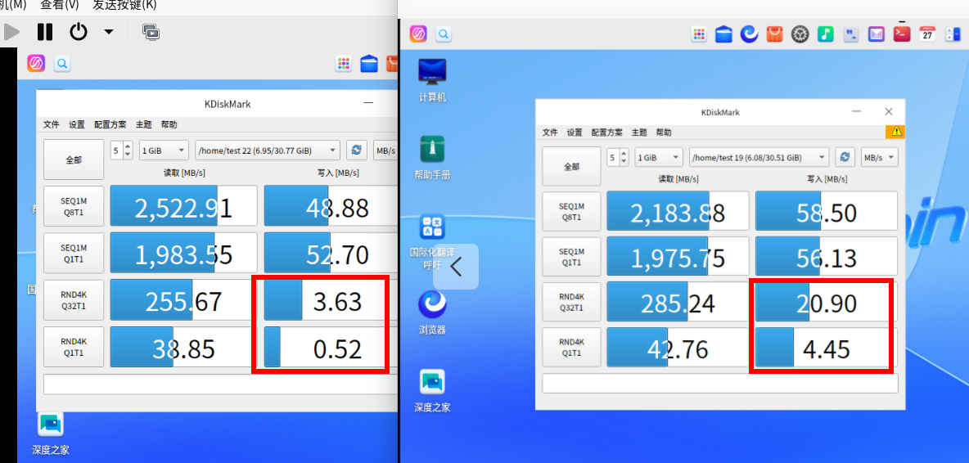Image resolution: width=969 pixels, height=463 pixels.
Task: Run SEQ1M Q1T1 test in left KDiskMark
Action: [x=74, y=253]
